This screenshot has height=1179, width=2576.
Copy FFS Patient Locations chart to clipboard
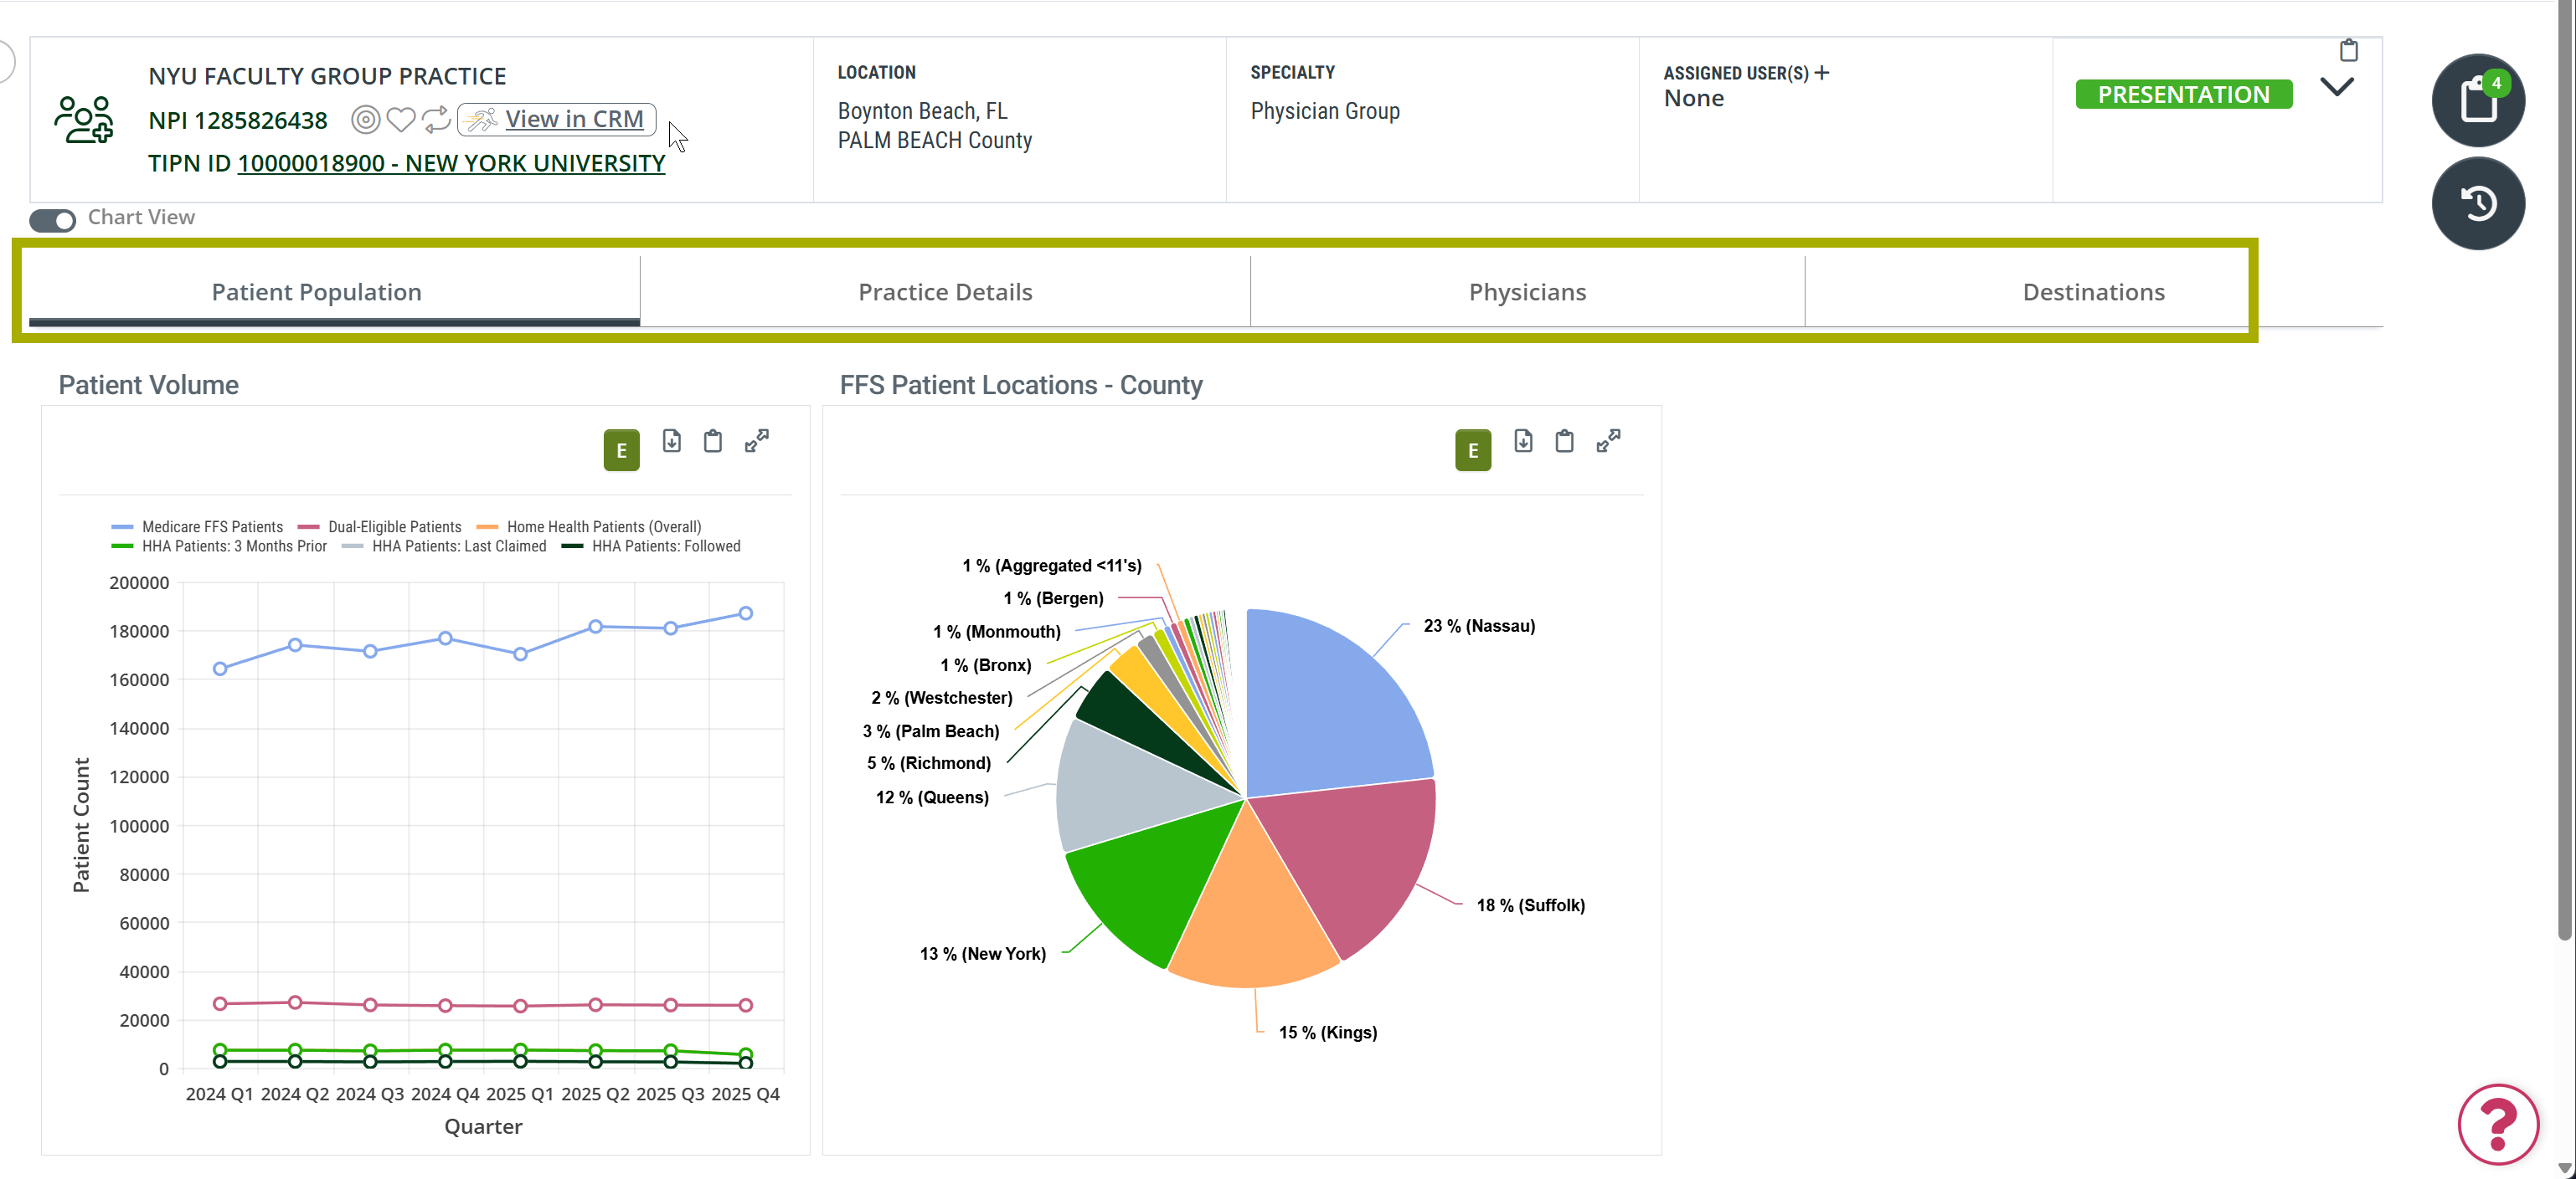pos(1564,441)
